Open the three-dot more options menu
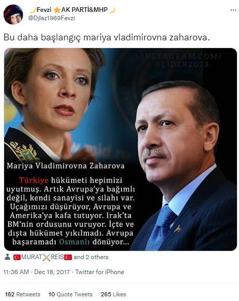This screenshot has height=301, width=239. pos(233,10)
